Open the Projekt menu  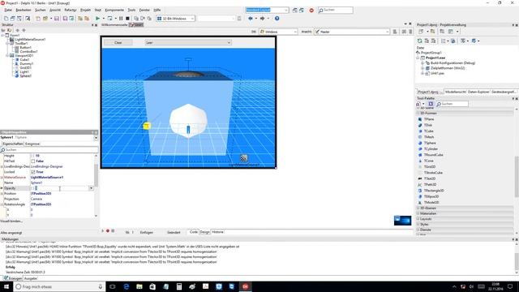[85, 11]
